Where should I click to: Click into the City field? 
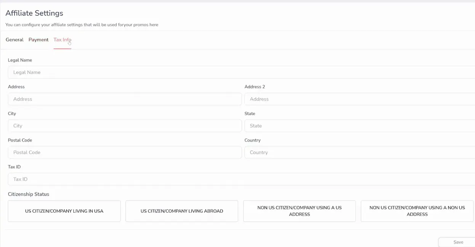pos(125,126)
